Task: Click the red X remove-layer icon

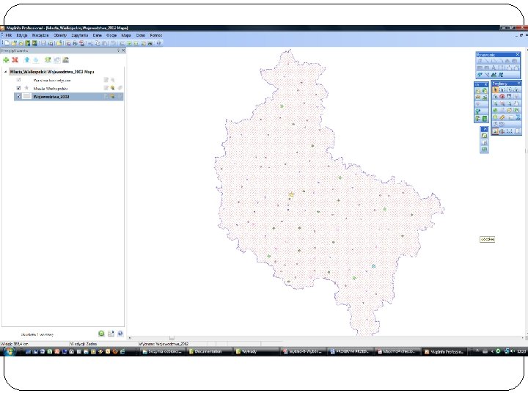Action: [x=15, y=60]
